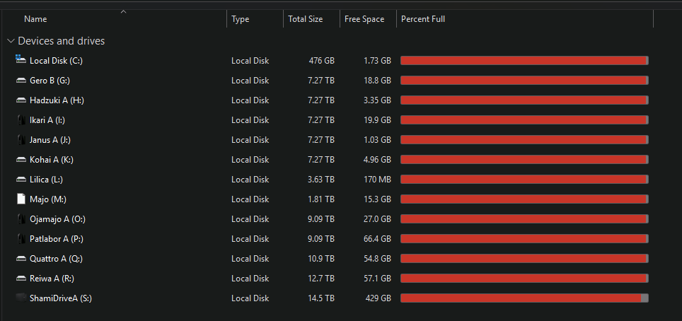682x321 pixels.
Task: Select the Majo (M:) name
Action: 48,199
